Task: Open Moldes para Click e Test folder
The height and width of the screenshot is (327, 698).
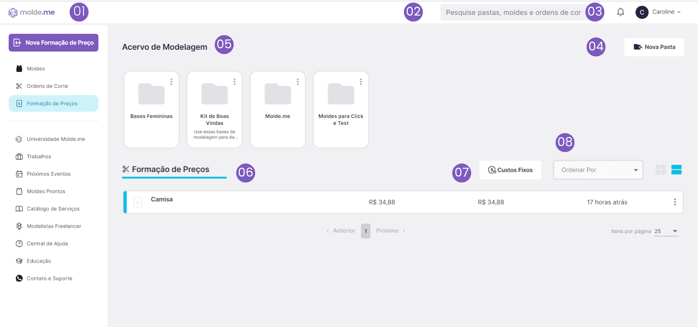Action: pyautogui.click(x=341, y=109)
